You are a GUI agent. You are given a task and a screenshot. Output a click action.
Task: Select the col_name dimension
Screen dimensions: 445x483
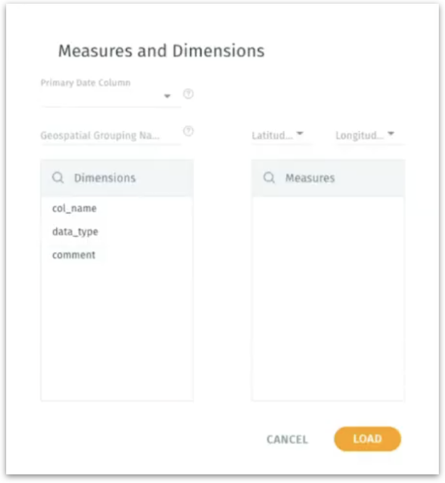(x=75, y=208)
